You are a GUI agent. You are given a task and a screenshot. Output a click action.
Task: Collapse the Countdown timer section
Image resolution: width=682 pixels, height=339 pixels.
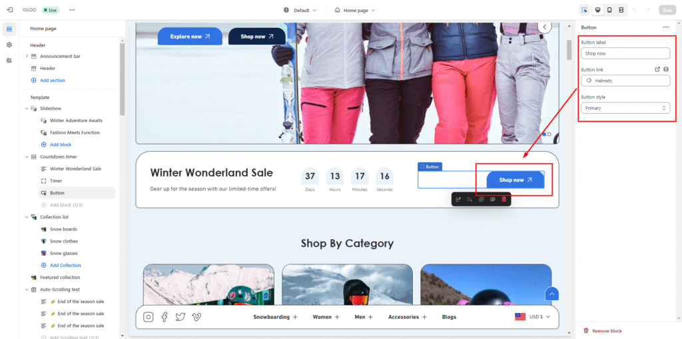point(27,157)
